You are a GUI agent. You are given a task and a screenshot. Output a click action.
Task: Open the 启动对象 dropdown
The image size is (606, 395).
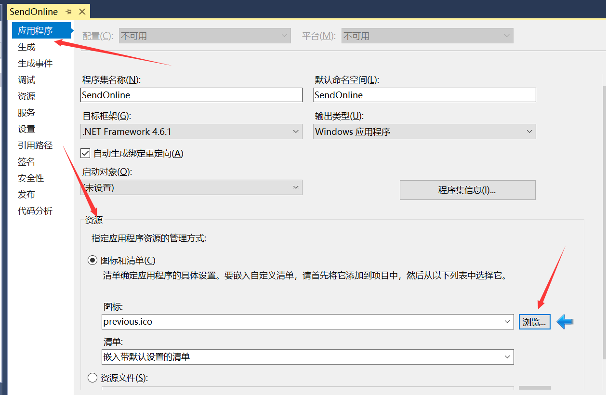(191, 187)
